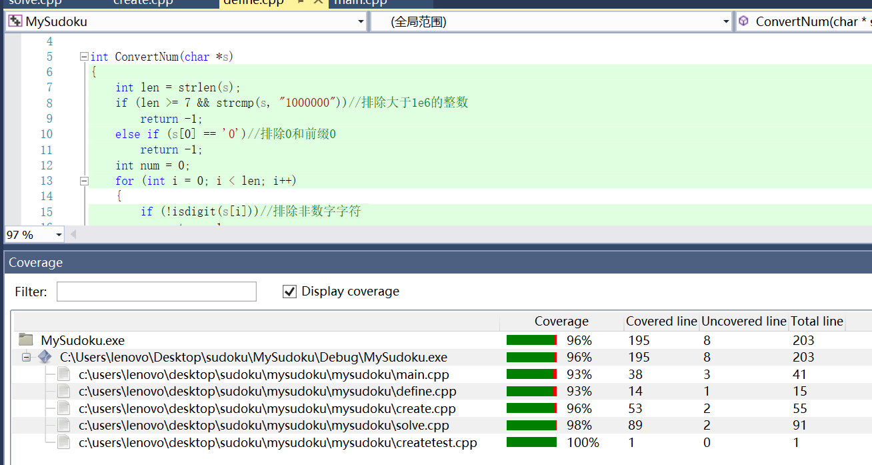Click the file icon of main.cpp row
The width and height of the screenshot is (872, 465).
click(x=64, y=374)
